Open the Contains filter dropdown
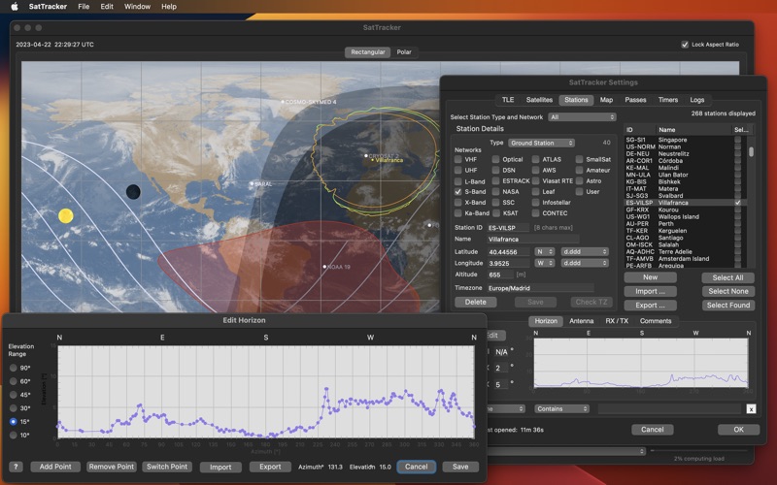777x485 pixels. click(x=561, y=408)
